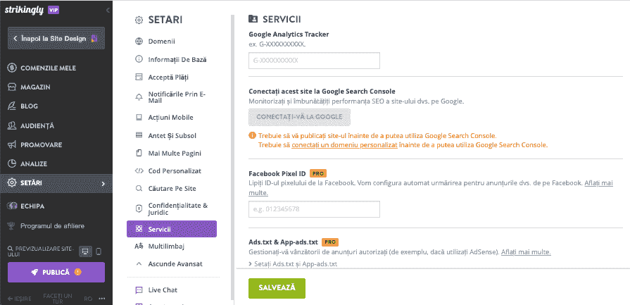Click the Strikingly logo
The image size is (630, 305).
point(25,10)
